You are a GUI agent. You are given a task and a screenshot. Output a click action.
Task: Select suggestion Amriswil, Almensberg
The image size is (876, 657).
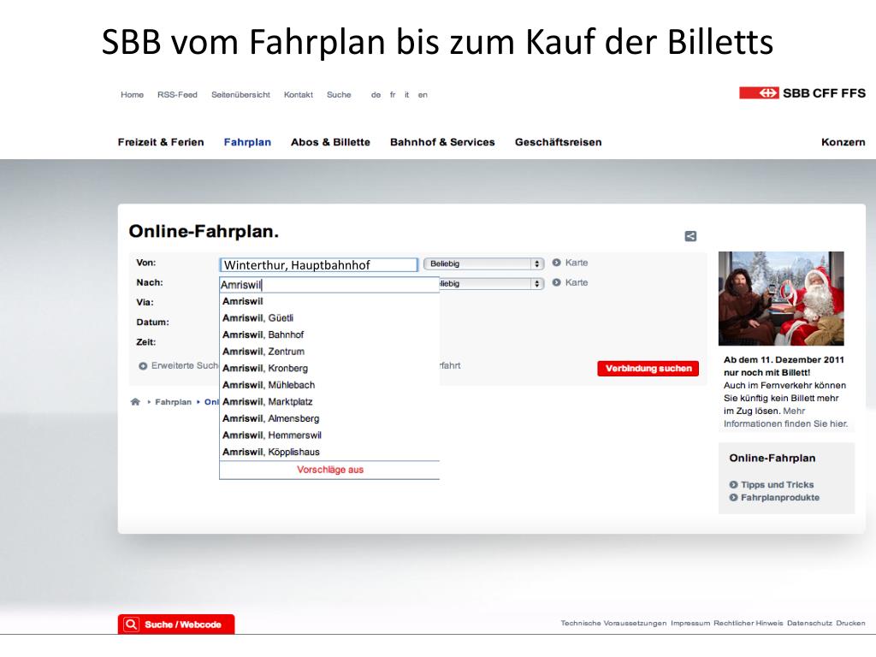pyautogui.click(x=329, y=419)
